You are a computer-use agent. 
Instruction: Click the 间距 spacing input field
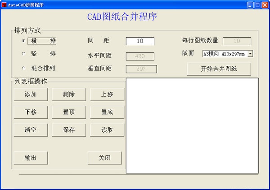(x=139, y=41)
